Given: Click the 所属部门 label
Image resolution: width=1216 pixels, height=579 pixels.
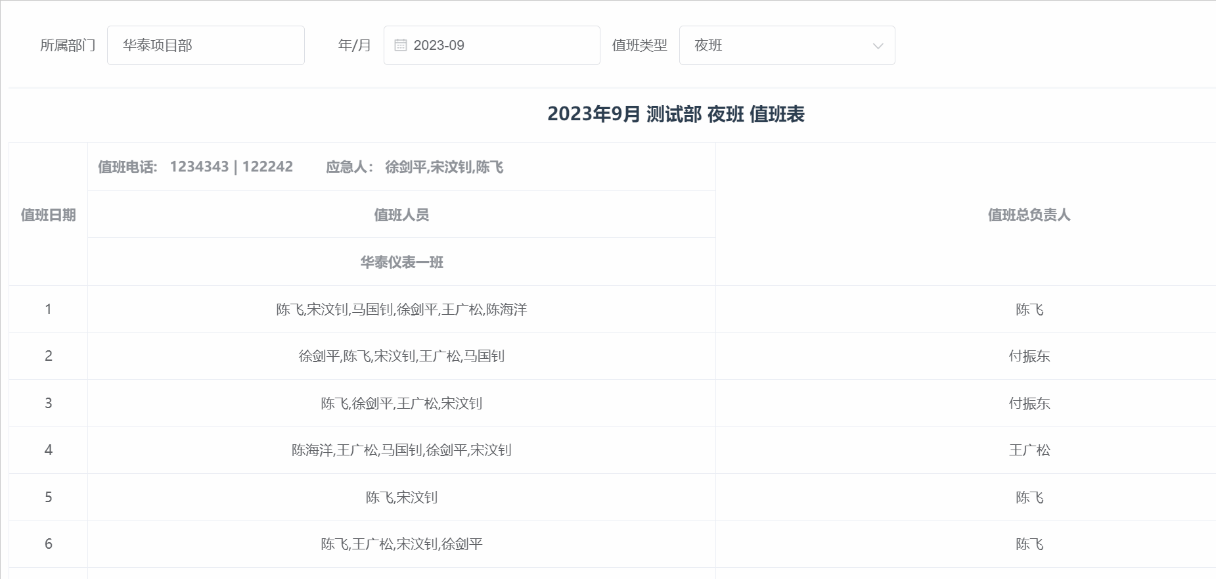Looking at the screenshot, I should (x=68, y=45).
